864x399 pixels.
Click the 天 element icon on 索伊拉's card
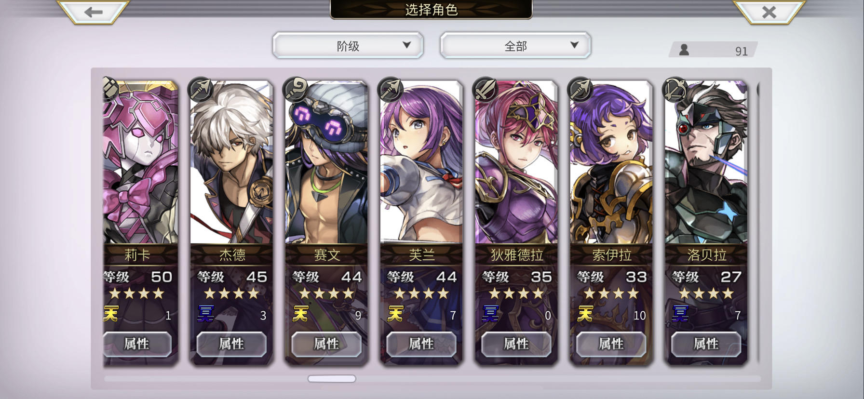pos(585,314)
